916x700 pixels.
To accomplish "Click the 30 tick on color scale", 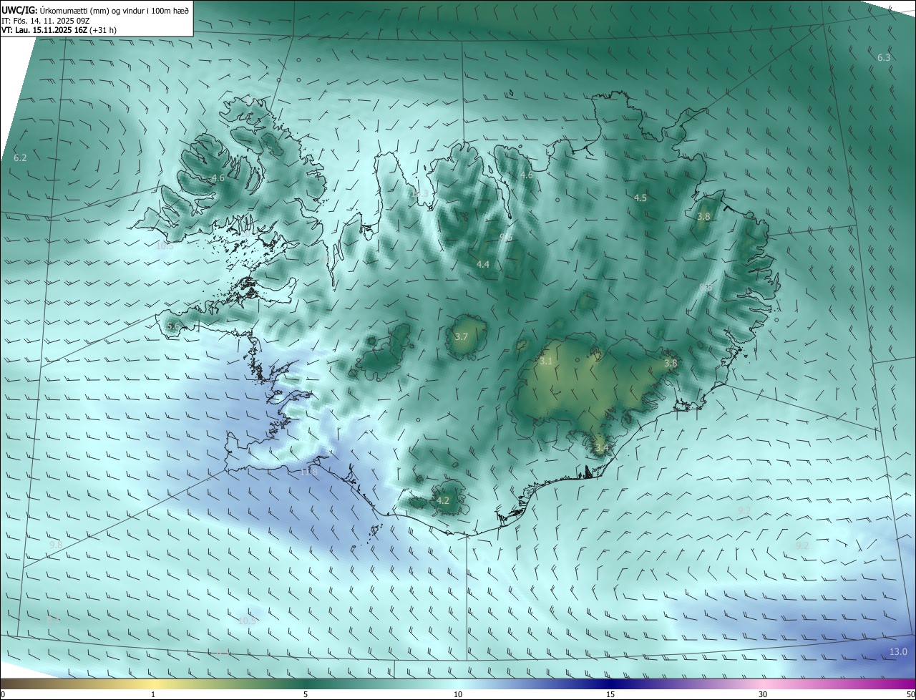I will [x=763, y=694].
